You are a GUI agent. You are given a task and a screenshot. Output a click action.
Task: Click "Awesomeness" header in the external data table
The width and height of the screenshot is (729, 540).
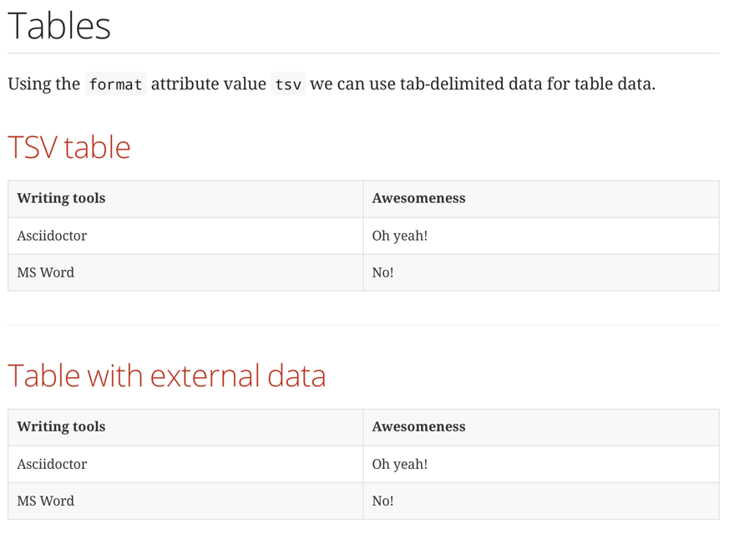pyautogui.click(x=418, y=427)
